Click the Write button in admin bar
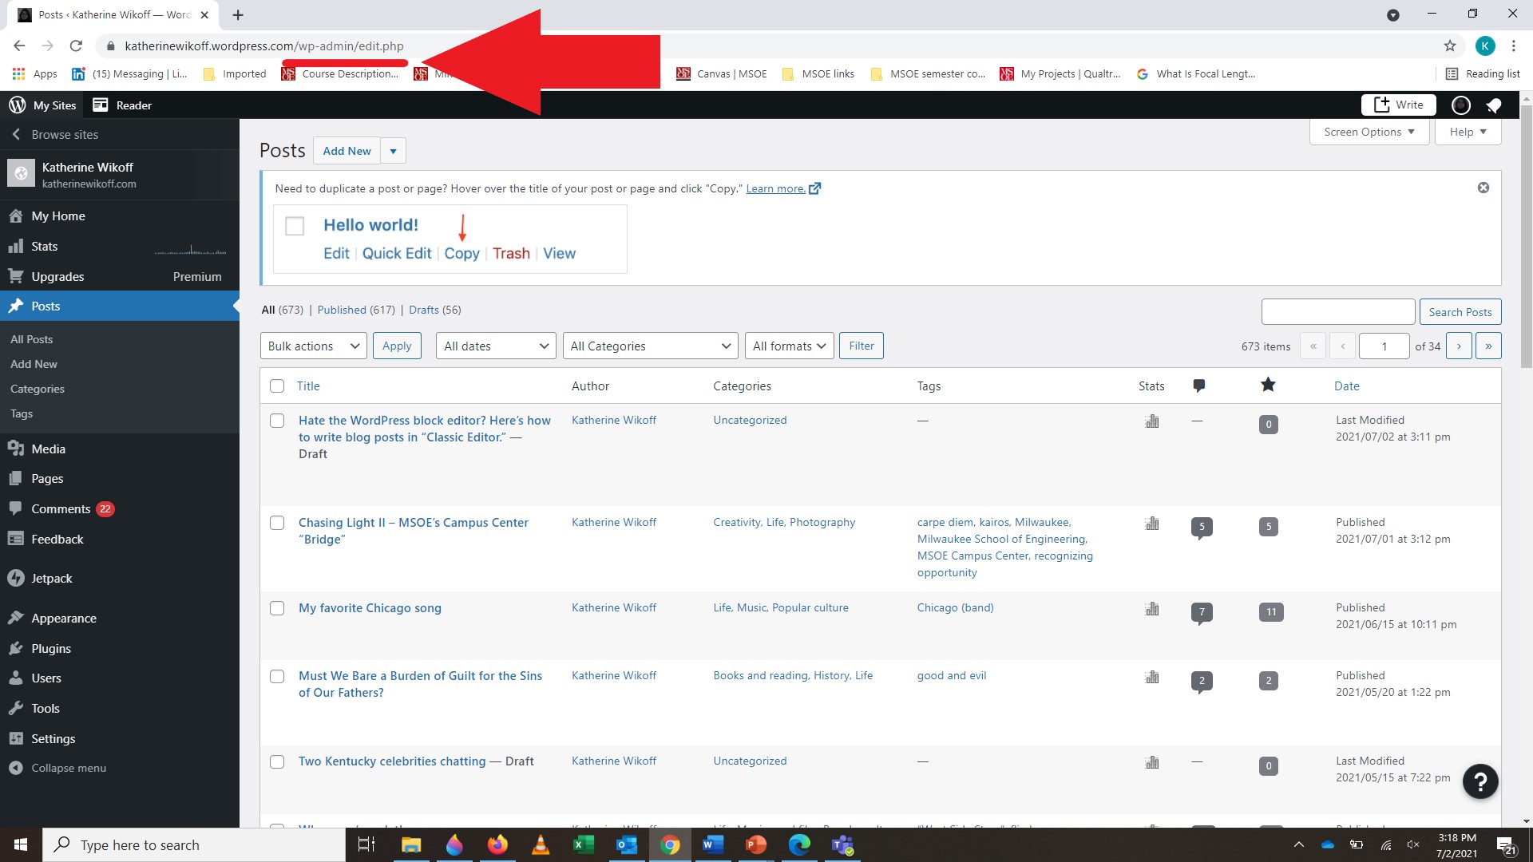 [x=1398, y=105]
